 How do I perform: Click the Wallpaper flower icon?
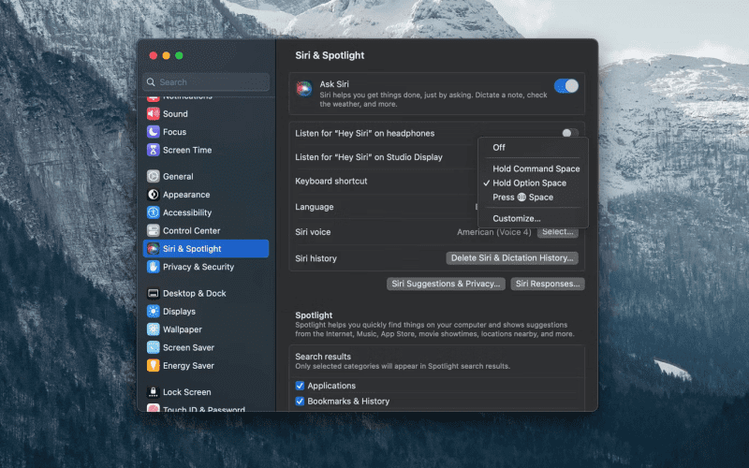[x=153, y=329]
